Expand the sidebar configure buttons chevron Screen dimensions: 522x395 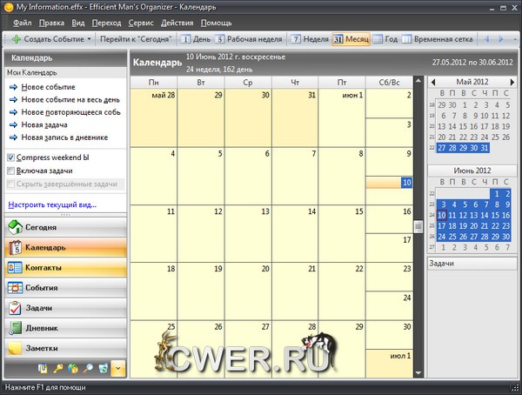click(117, 368)
